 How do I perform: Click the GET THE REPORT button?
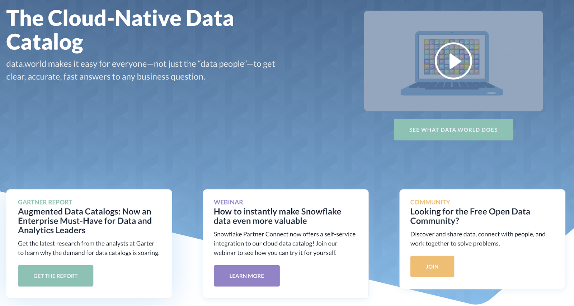56,276
